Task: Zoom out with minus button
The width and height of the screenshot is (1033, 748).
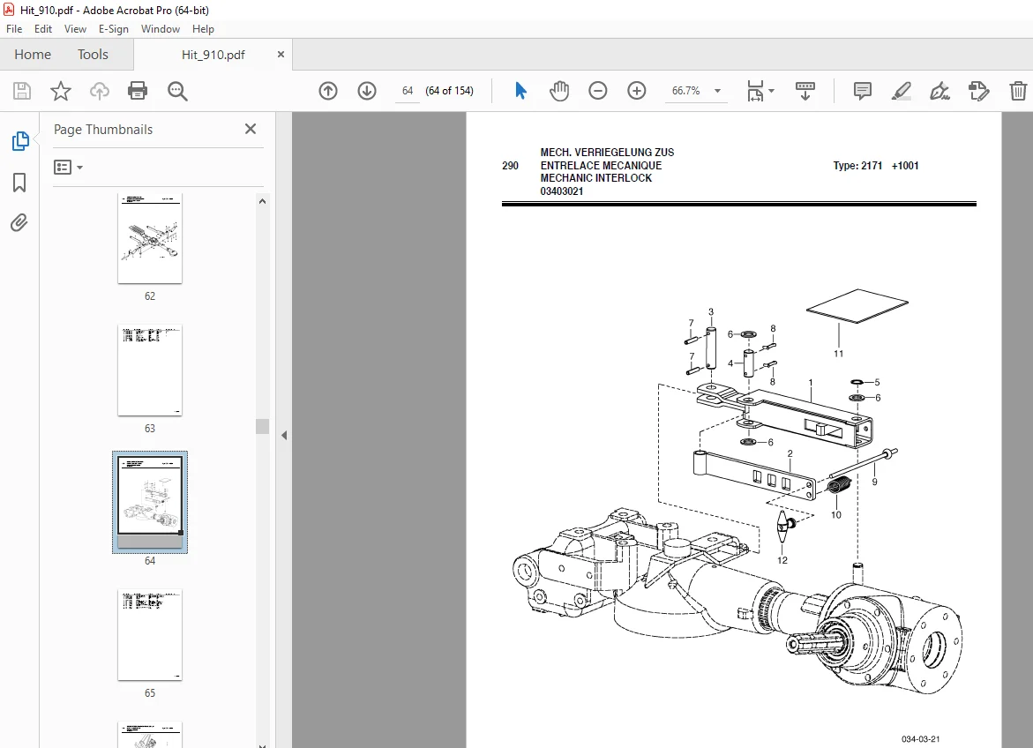Action: [x=597, y=91]
